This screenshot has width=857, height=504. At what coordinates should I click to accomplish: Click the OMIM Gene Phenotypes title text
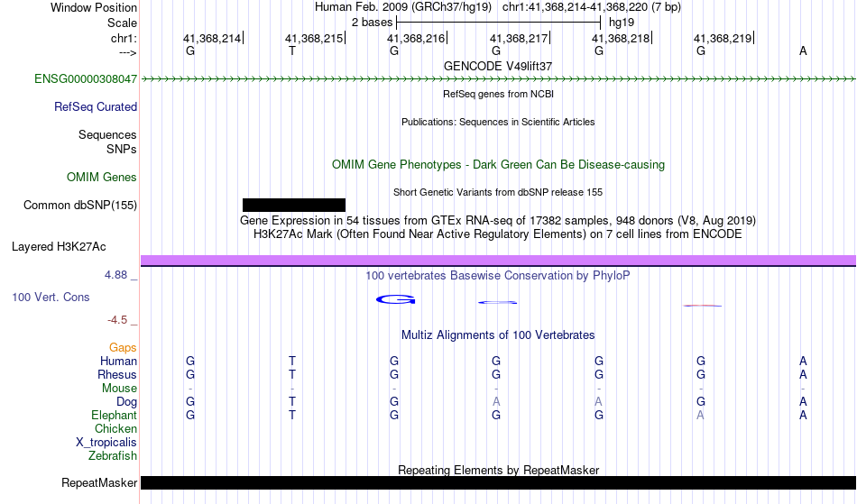[x=498, y=164]
